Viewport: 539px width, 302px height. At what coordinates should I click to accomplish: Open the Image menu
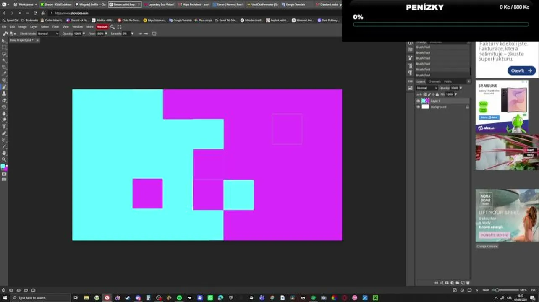coord(22,27)
